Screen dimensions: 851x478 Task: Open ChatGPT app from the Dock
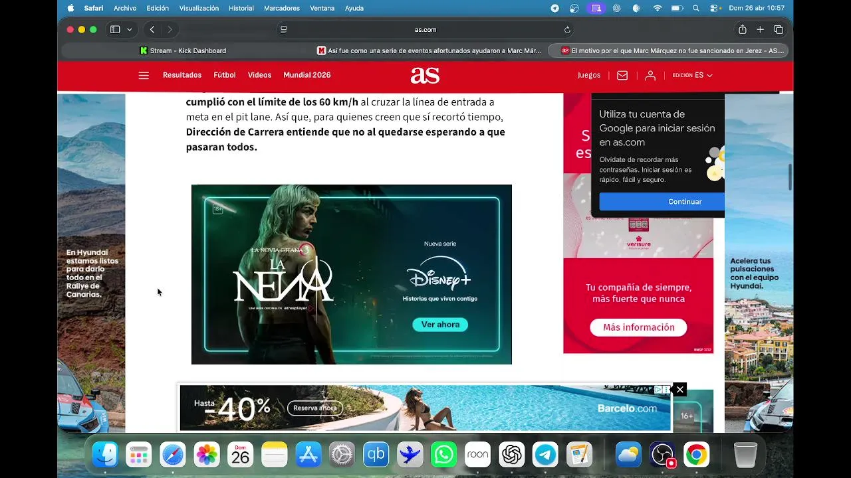tap(511, 455)
